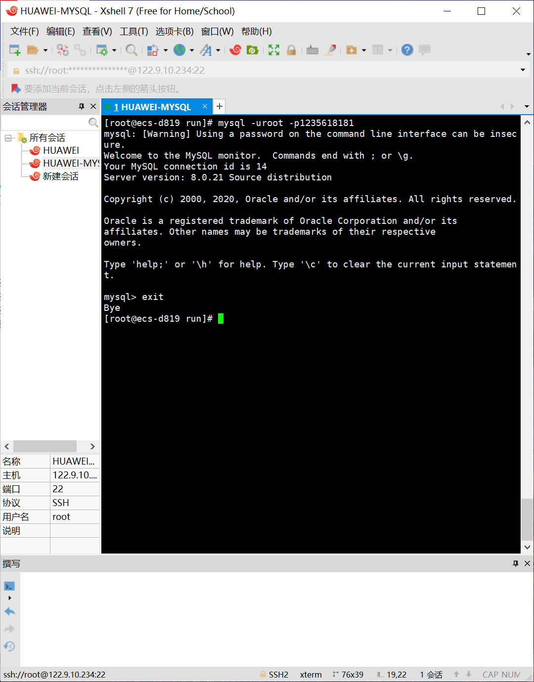Click the session search magnifier icon
This screenshot has height=682, width=534.
coord(93,122)
